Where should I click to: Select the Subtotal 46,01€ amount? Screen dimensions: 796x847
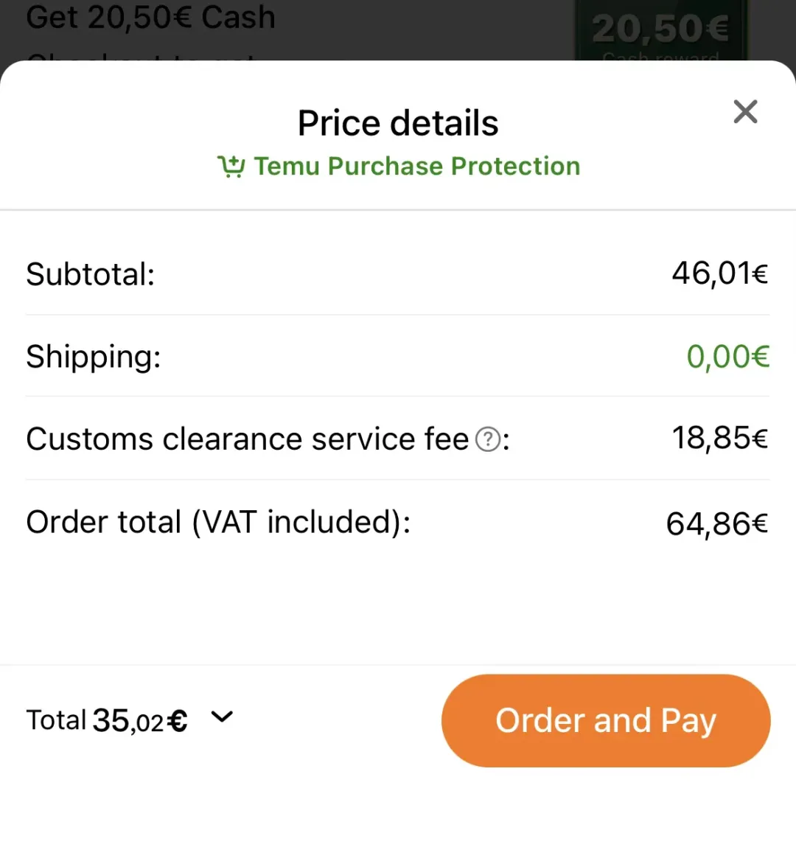[720, 273]
